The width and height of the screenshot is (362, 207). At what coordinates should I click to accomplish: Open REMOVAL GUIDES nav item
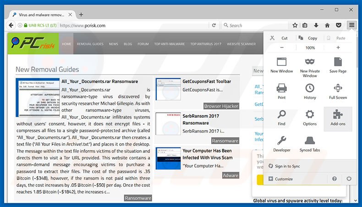click(90, 44)
